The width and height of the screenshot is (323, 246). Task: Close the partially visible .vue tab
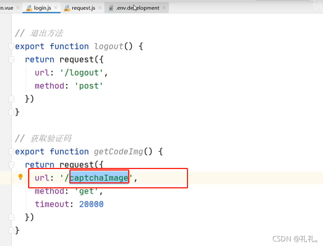(x=18, y=8)
